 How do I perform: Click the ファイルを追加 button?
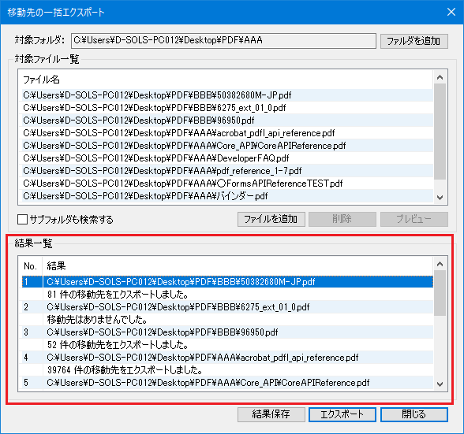click(x=271, y=219)
